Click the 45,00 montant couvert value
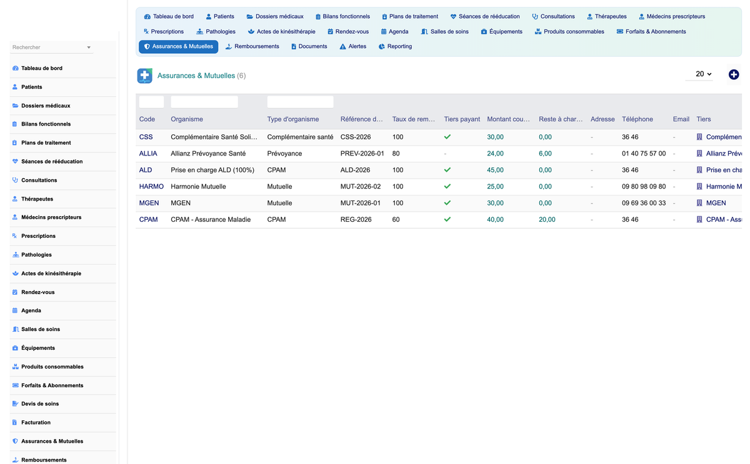Image resolution: width=750 pixels, height=464 pixels. click(495, 170)
